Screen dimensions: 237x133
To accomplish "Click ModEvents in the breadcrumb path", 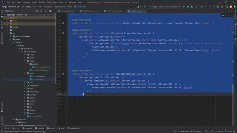I will [x=80, y=7].
